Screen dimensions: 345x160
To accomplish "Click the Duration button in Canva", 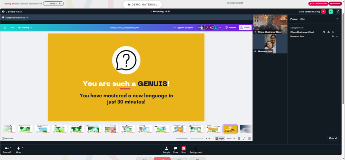I will 8,138.
